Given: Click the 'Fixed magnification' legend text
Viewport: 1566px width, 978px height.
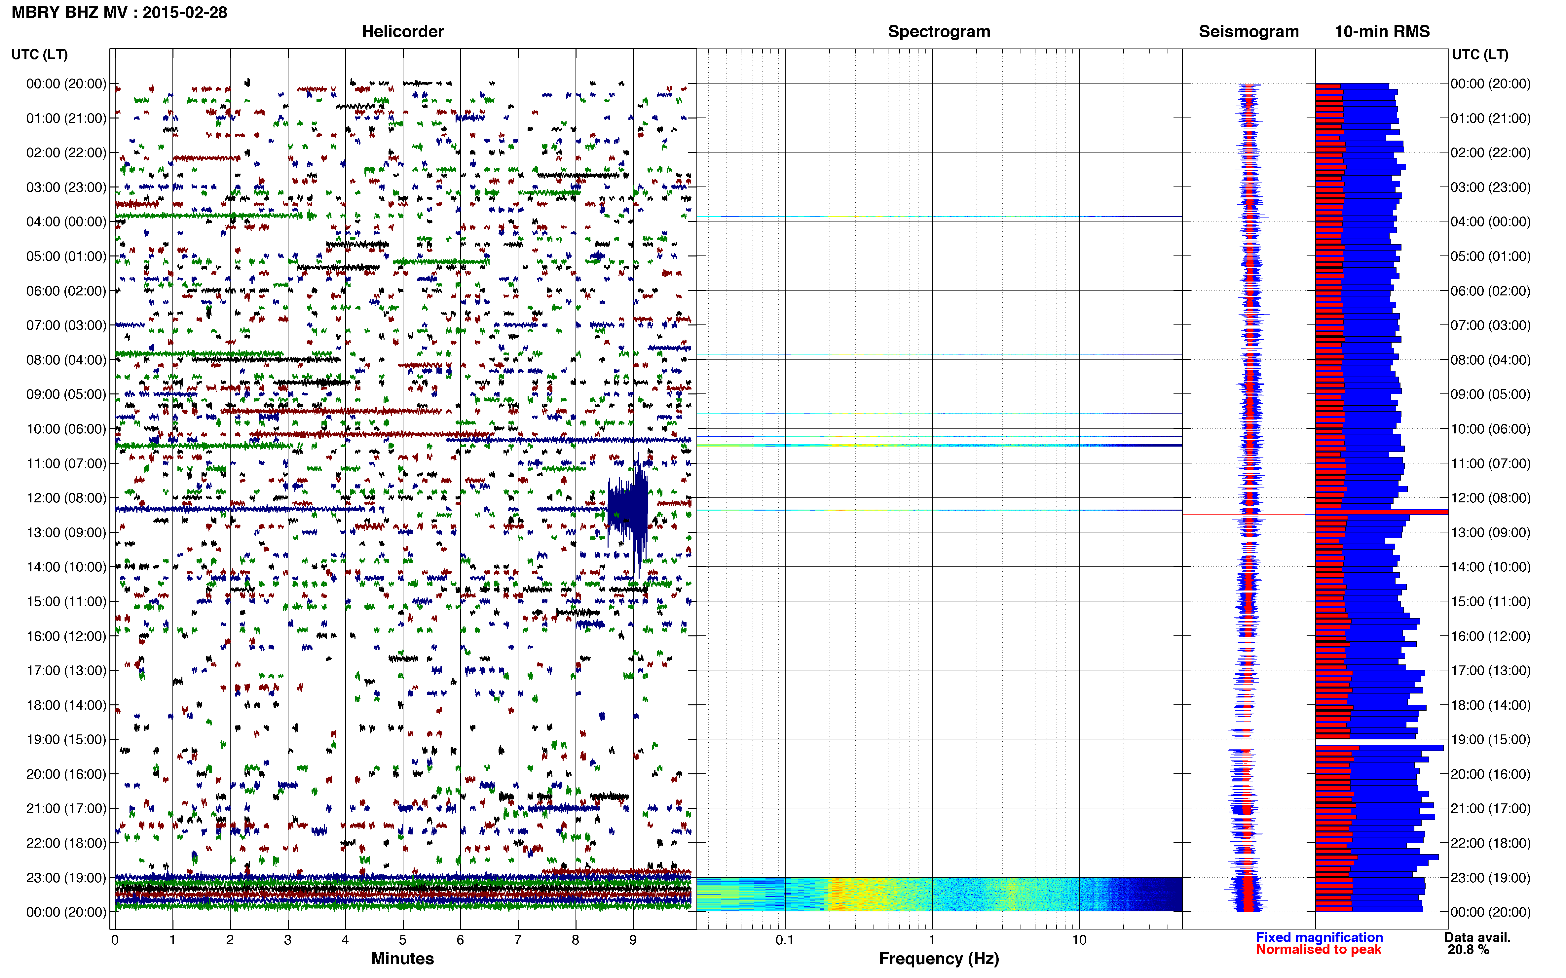Looking at the screenshot, I should (1319, 937).
